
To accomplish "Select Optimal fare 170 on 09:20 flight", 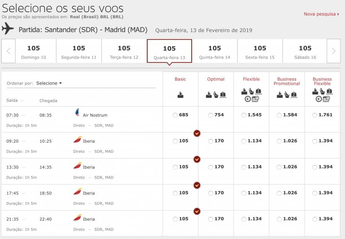I will click(x=211, y=141).
